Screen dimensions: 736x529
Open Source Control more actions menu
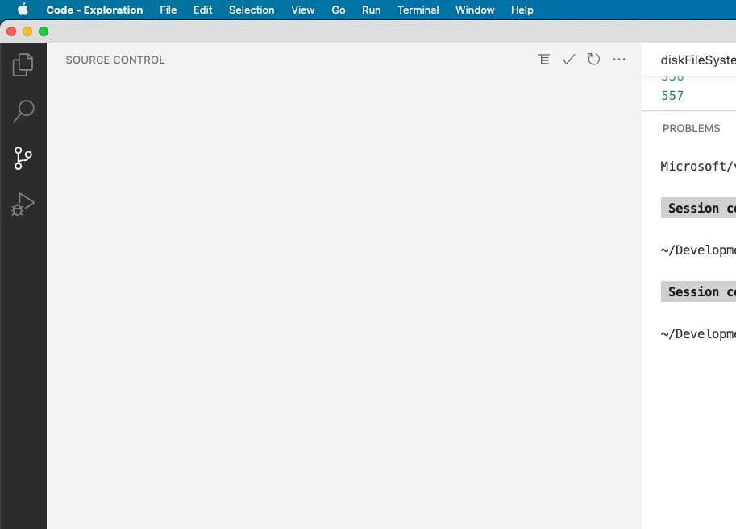click(x=619, y=60)
